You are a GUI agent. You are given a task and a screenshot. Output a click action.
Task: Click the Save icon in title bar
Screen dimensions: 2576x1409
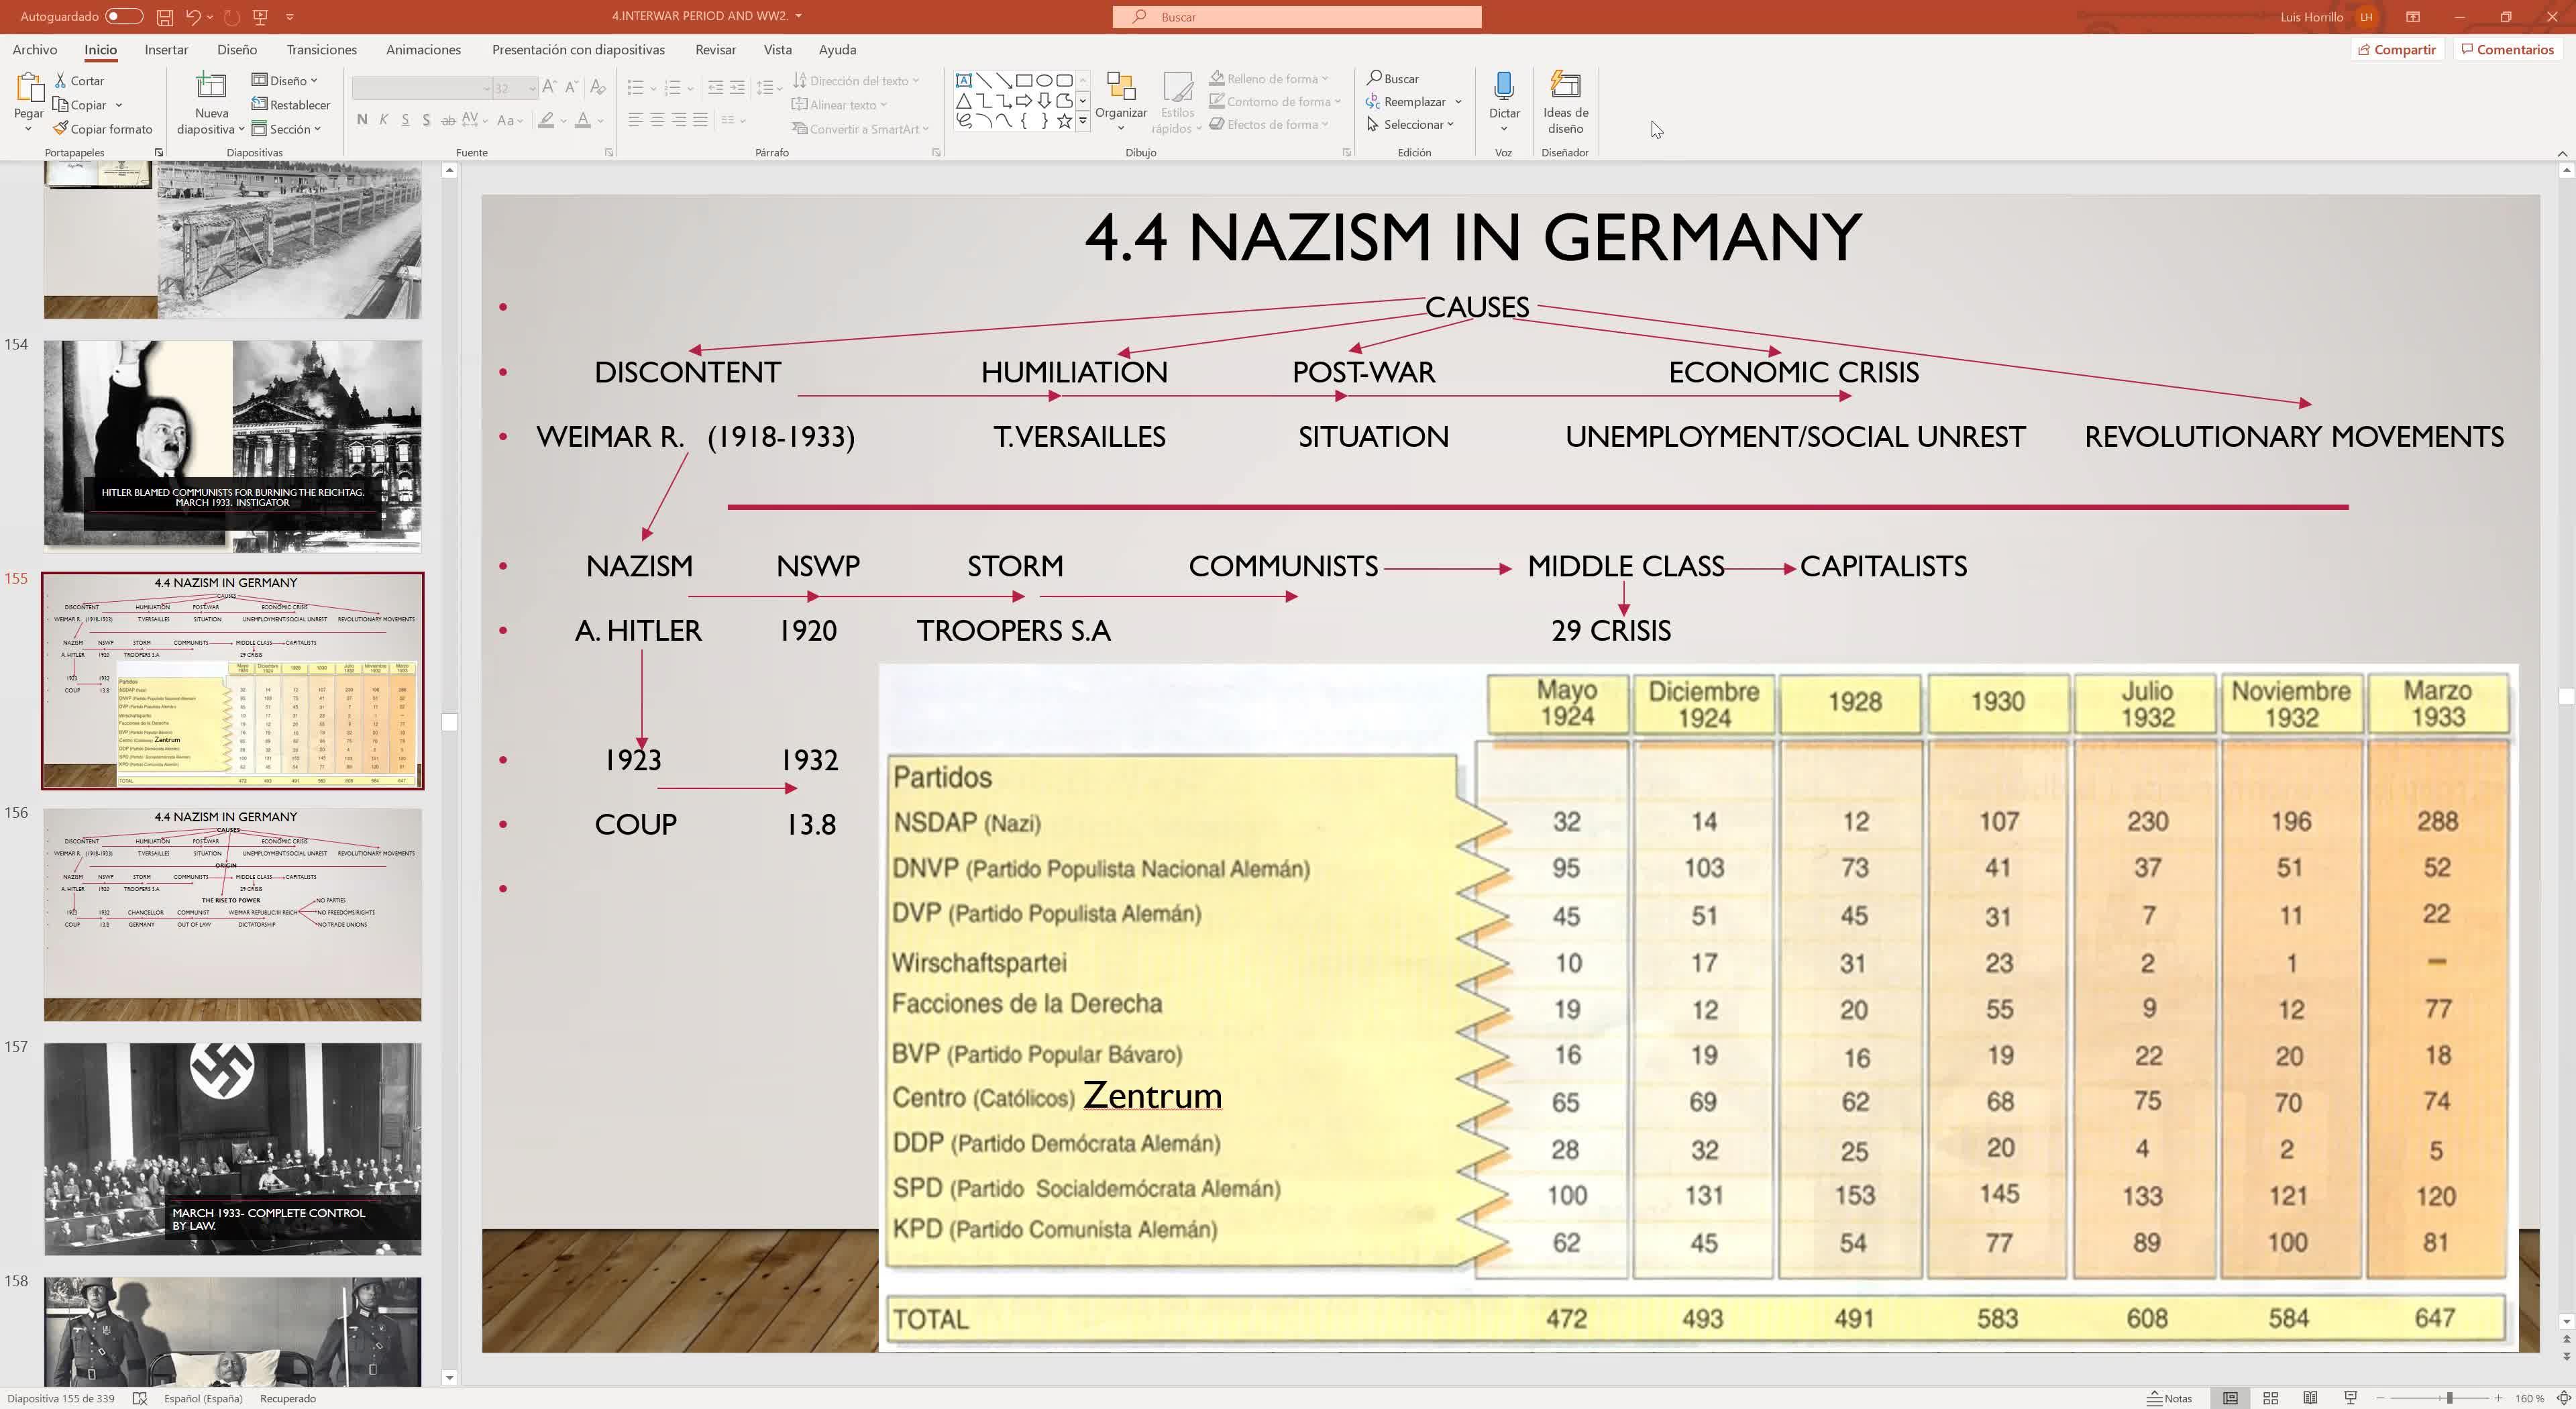pos(165,17)
